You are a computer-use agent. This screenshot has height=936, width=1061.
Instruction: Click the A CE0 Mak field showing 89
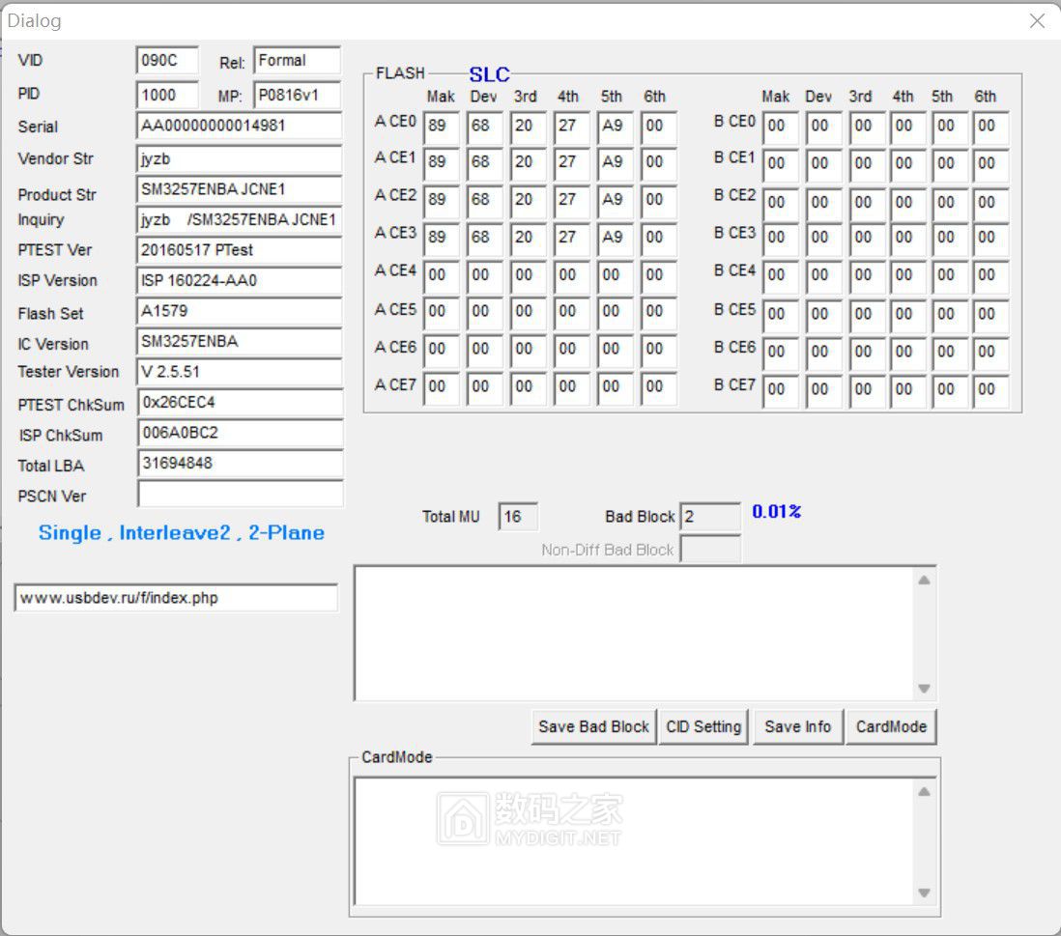[441, 126]
